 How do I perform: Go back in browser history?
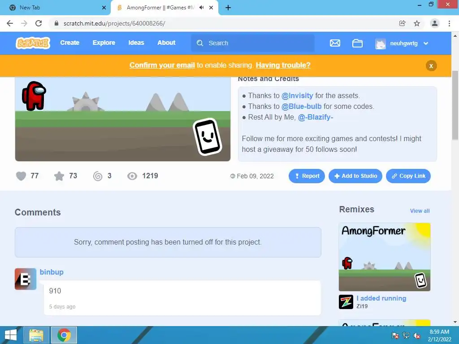(10, 23)
